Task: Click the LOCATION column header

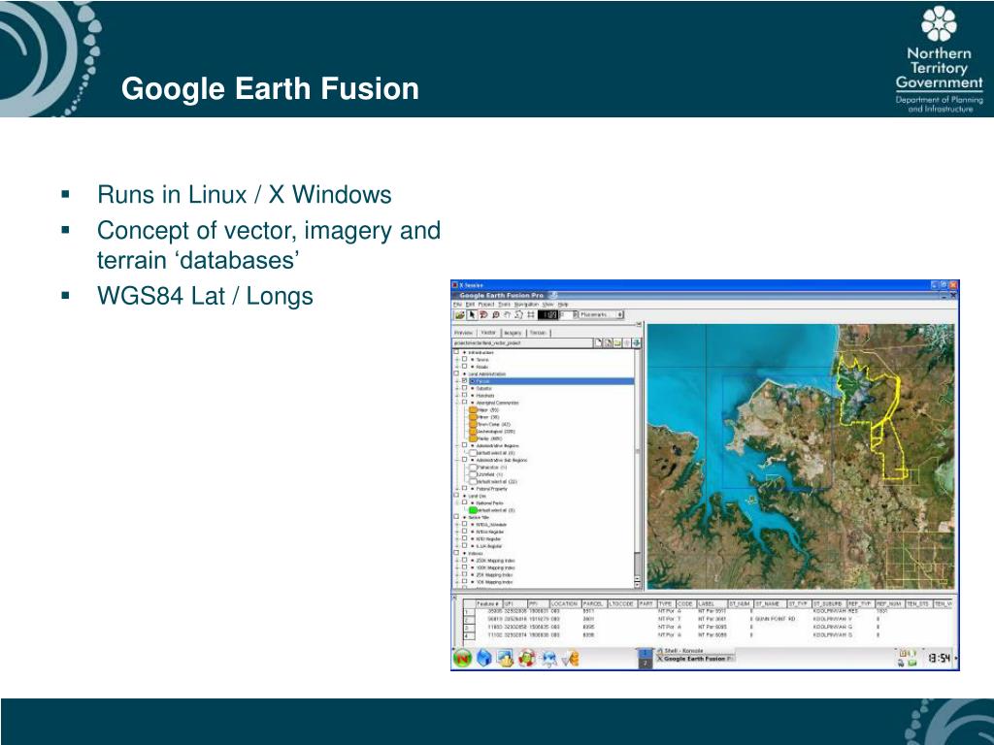Action: pyautogui.click(x=564, y=603)
